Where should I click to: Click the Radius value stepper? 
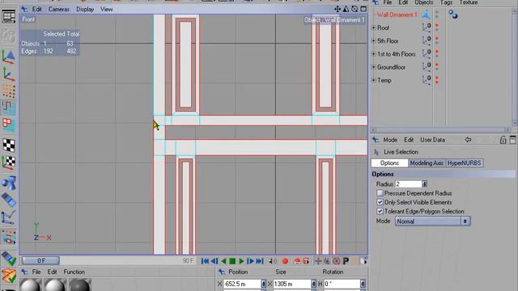(424, 184)
